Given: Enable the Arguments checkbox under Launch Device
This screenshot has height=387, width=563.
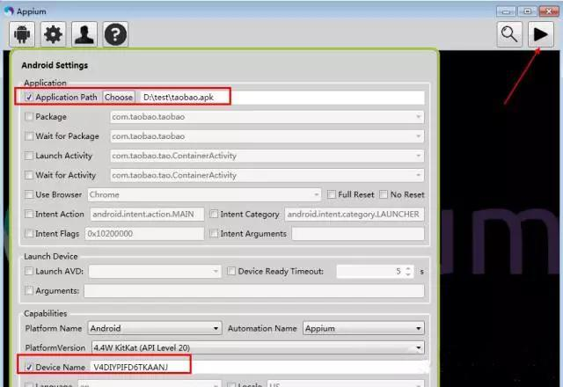Looking at the screenshot, I should click(29, 290).
